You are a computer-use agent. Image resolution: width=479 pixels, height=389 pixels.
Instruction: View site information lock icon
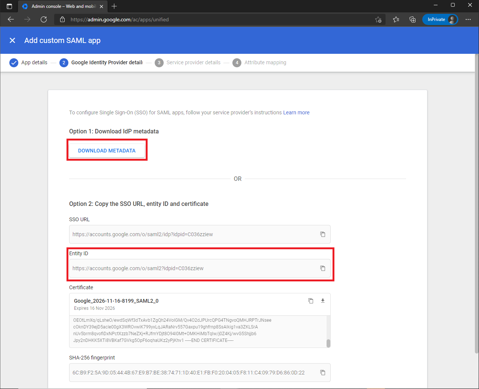click(x=62, y=19)
